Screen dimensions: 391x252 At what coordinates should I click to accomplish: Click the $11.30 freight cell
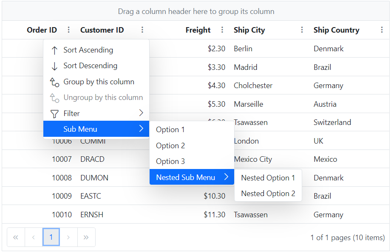coord(215,214)
